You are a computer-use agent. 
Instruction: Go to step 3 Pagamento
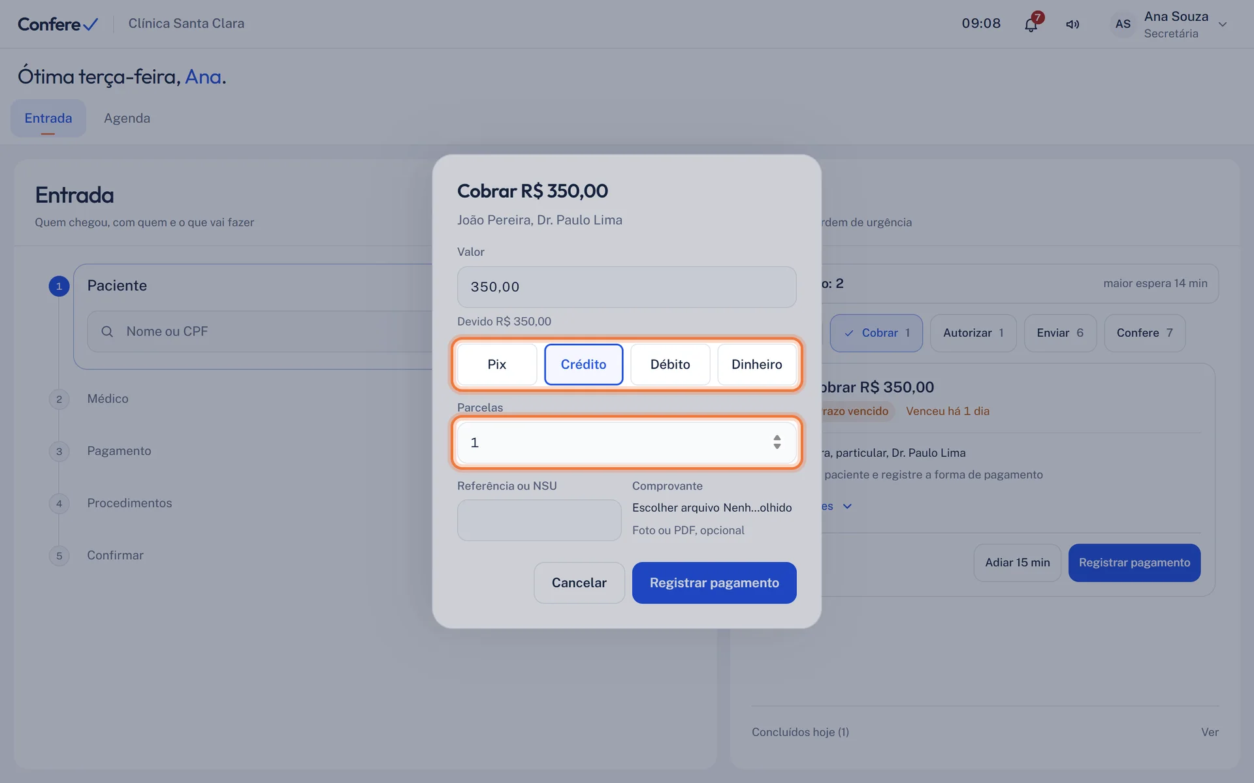click(119, 451)
